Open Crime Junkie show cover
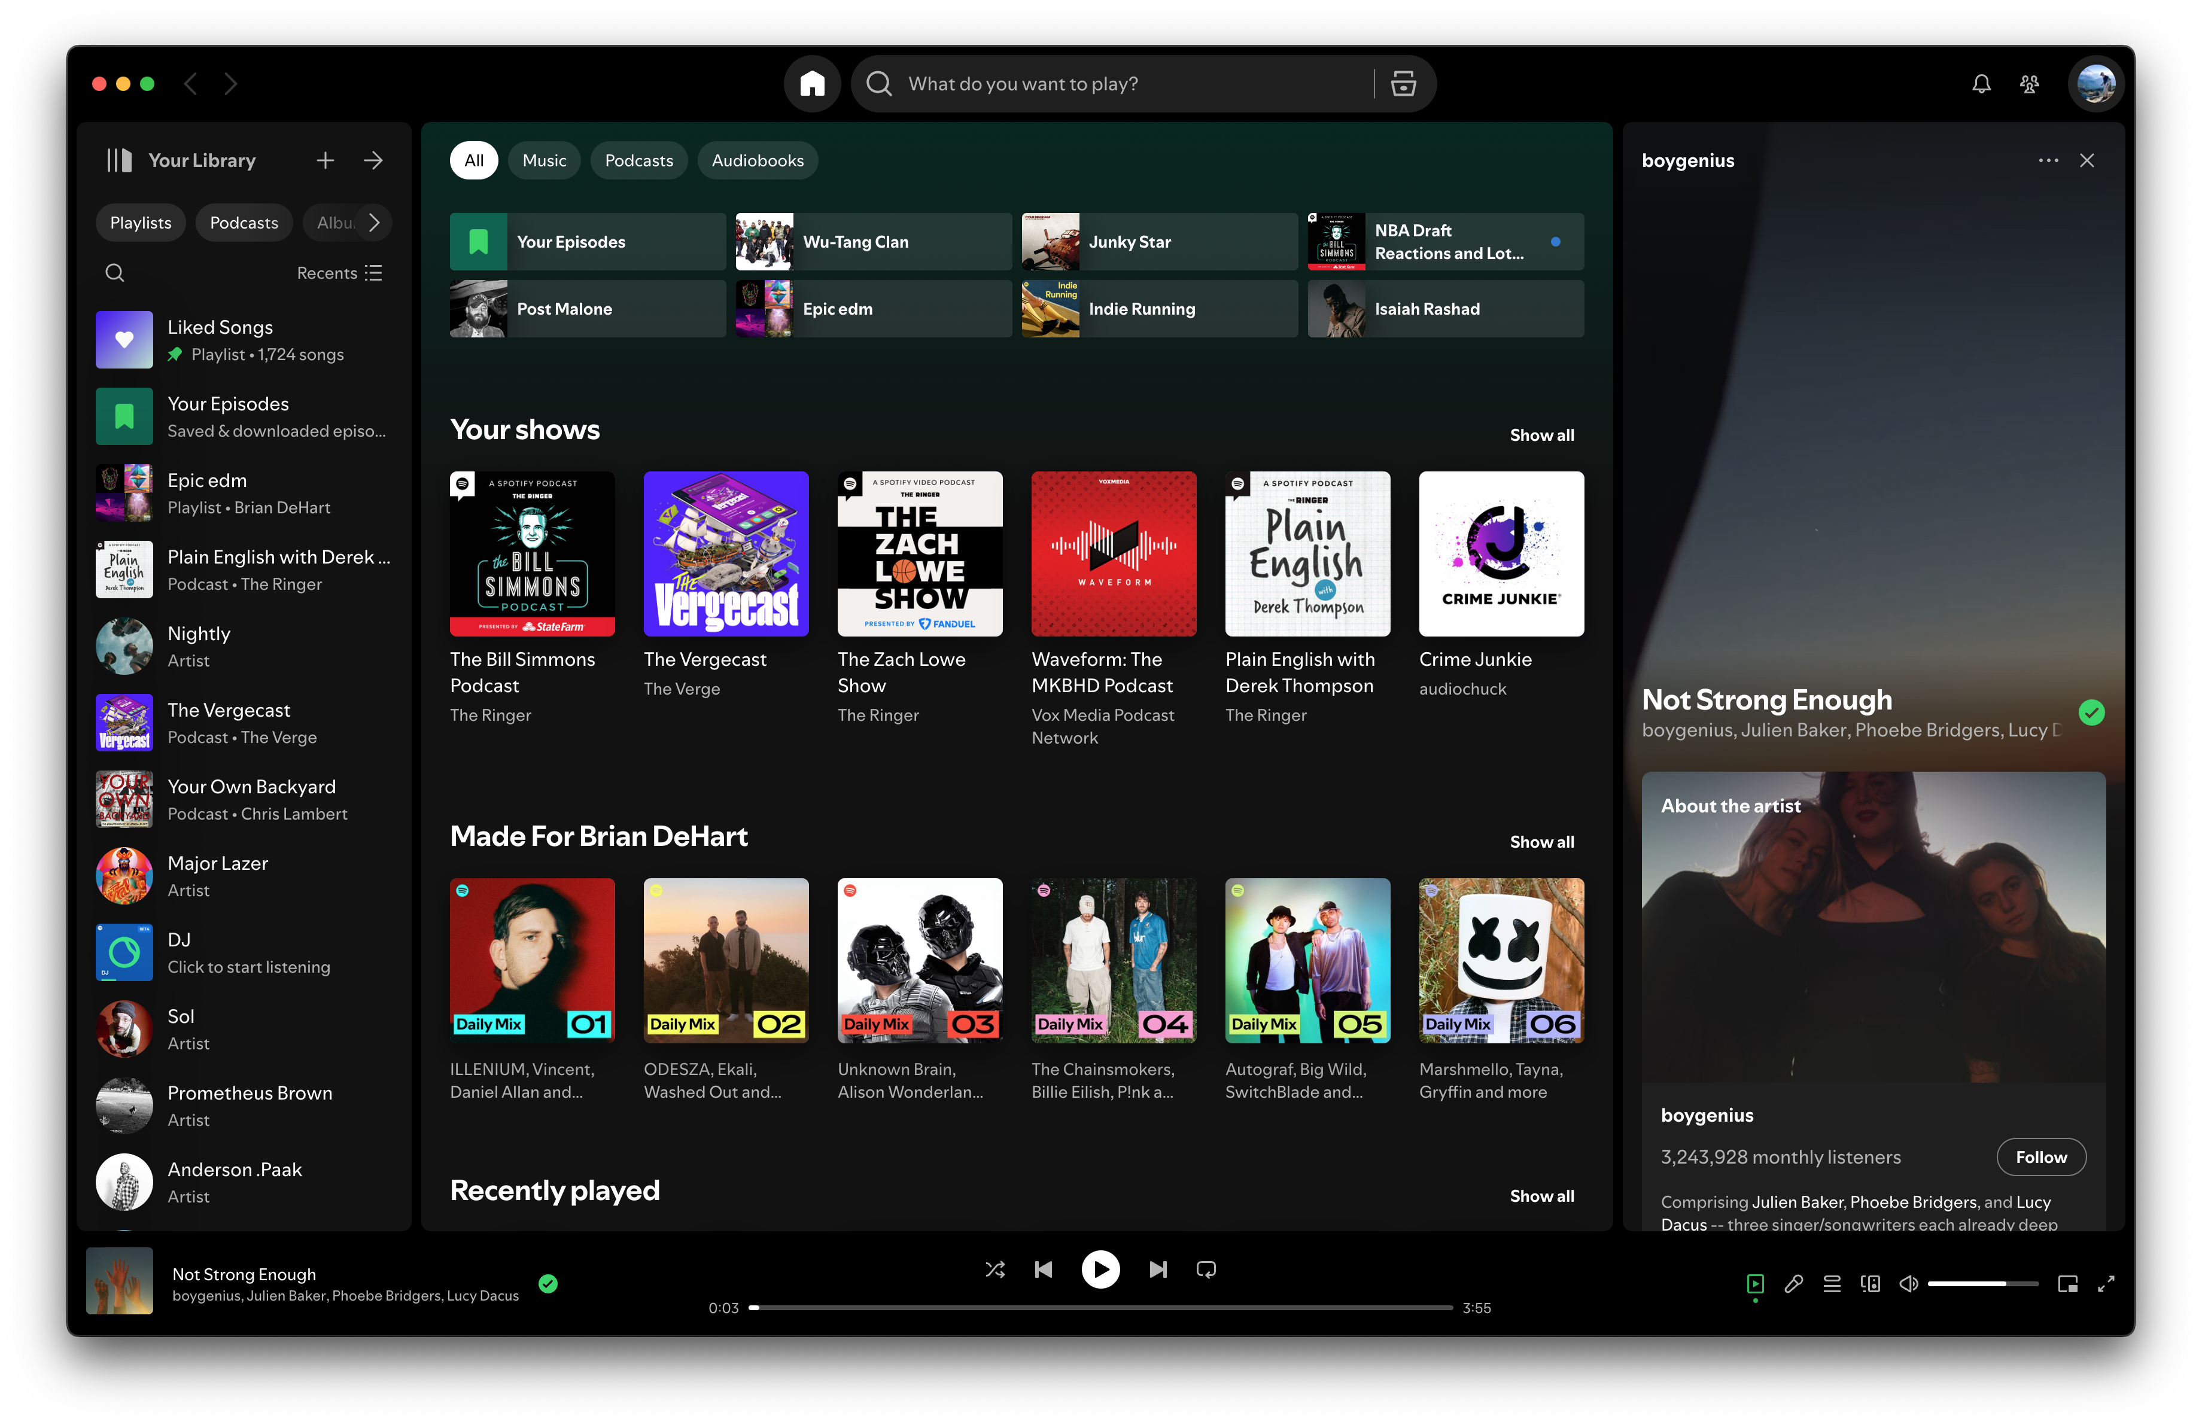Image resolution: width=2202 pixels, height=1425 pixels. coord(1501,554)
